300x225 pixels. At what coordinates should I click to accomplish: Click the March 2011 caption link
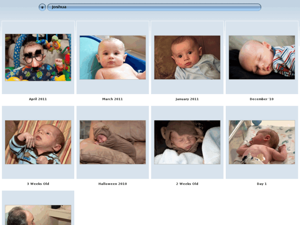(113, 99)
